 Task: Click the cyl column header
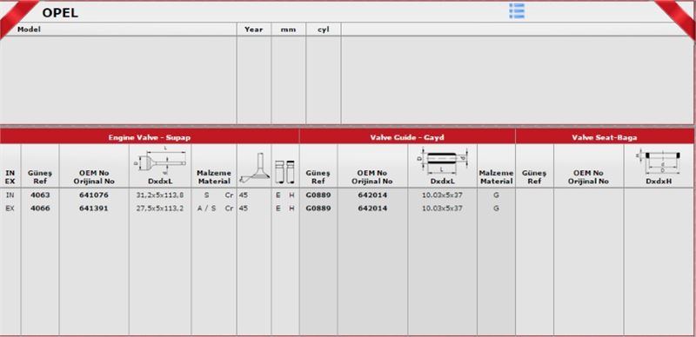(x=323, y=30)
